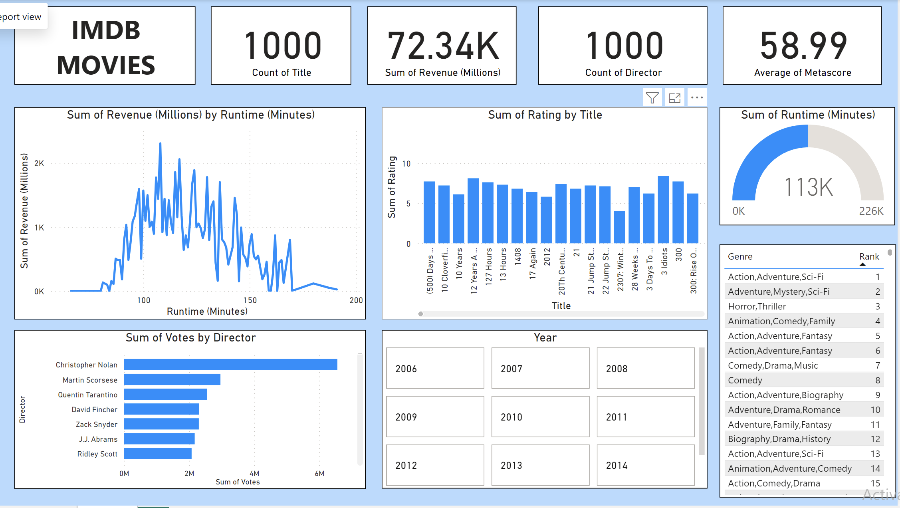Click the rating chart horizontal scrollbar handle
Screen dimensions: 900x508
point(420,314)
